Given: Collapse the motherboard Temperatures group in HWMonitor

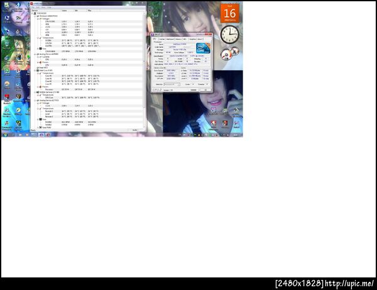Looking at the screenshot, I should pos(38,38).
